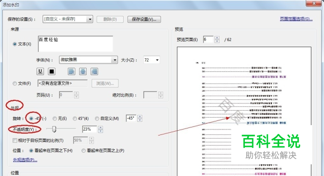Decrease preview page number stepper
The image size is (324, 176).
(217, 41)
